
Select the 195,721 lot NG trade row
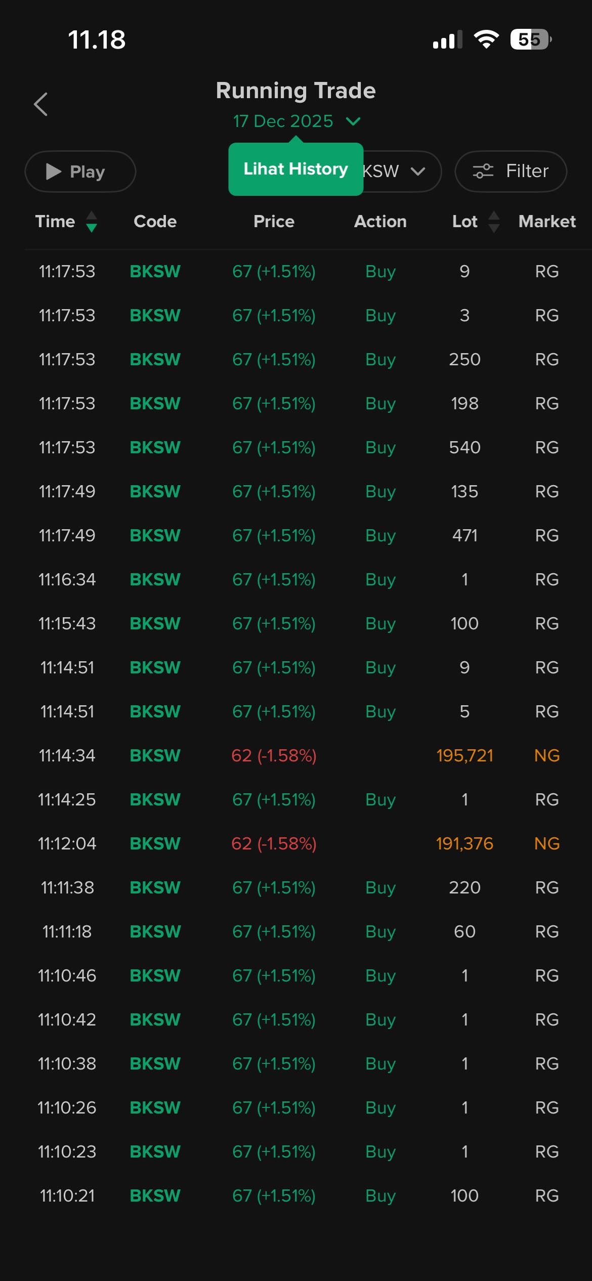click(296, 755)
